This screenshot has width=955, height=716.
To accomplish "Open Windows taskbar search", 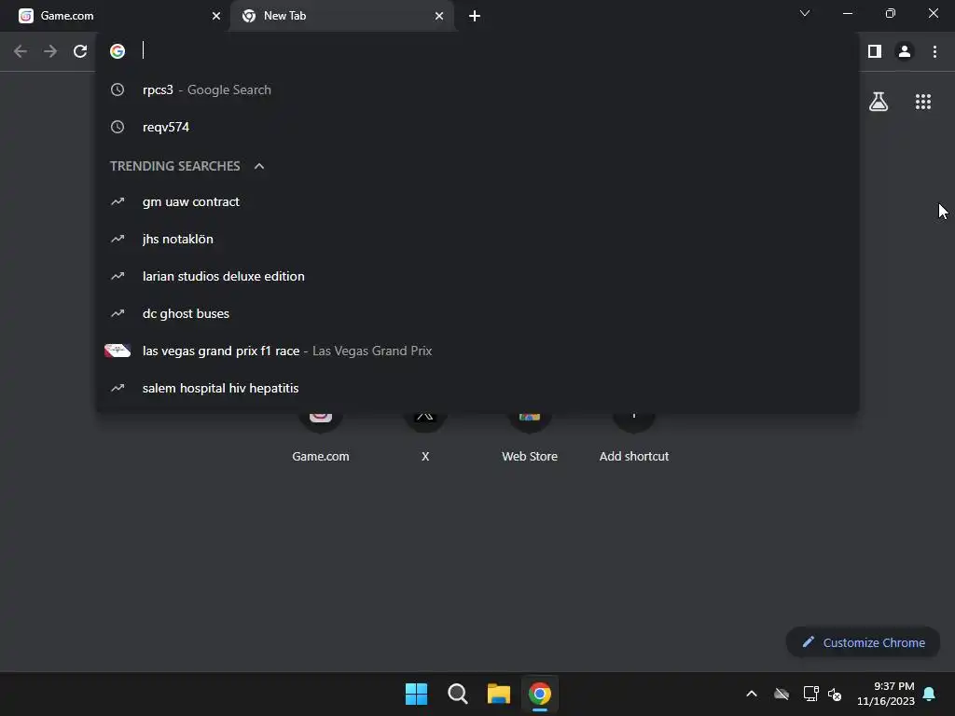I will [x=457, y=694].
